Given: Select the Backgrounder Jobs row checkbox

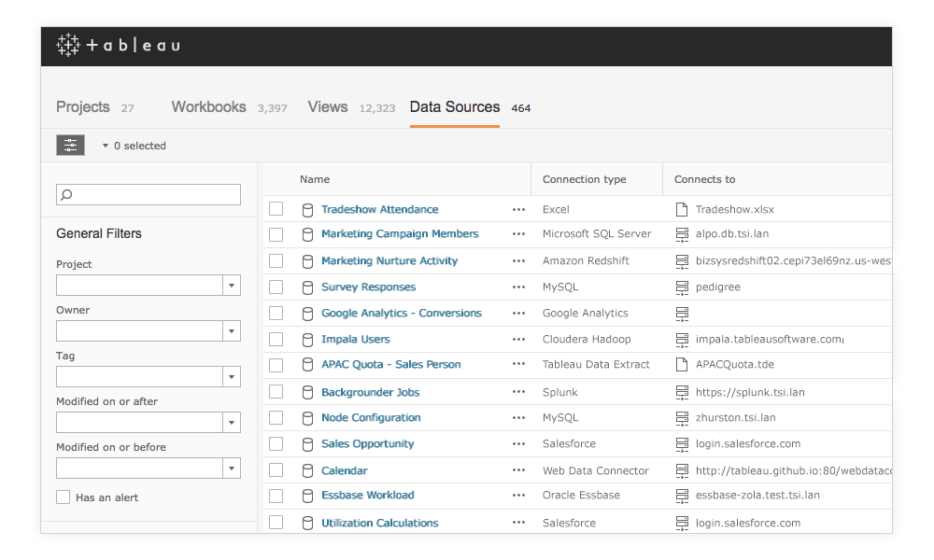Looking at the screenshot, I should (x=276, y=392).
